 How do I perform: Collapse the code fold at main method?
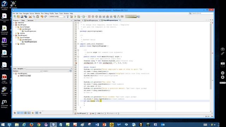pyautogui.click(x=78, y=56)
